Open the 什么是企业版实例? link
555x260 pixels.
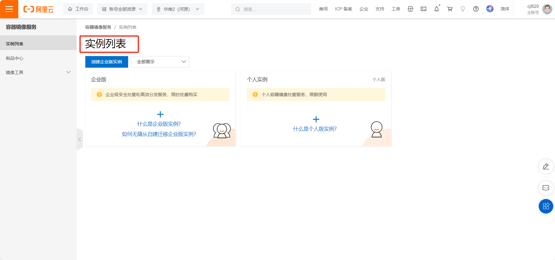pyautogui.click(x=159, y=124)
